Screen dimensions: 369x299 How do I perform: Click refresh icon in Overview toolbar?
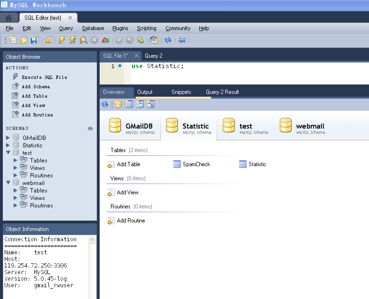point(105,104)
